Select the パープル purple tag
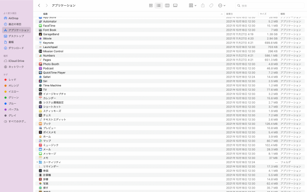 click(13, 109)
